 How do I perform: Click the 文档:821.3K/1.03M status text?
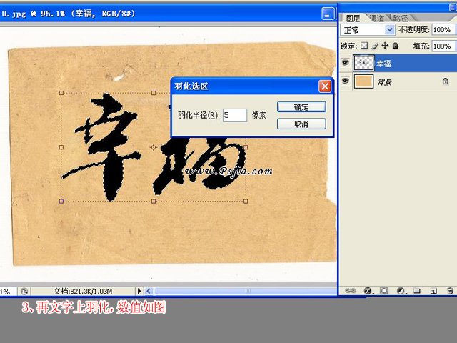pyautogui.click(x=83, y=291)
